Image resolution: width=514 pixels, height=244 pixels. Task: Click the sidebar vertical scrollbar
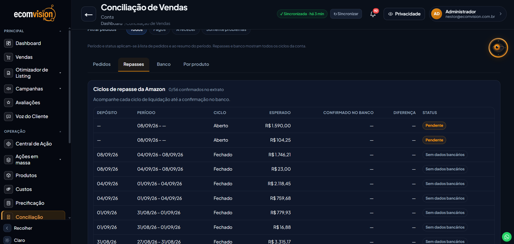(x=70, y=87)
